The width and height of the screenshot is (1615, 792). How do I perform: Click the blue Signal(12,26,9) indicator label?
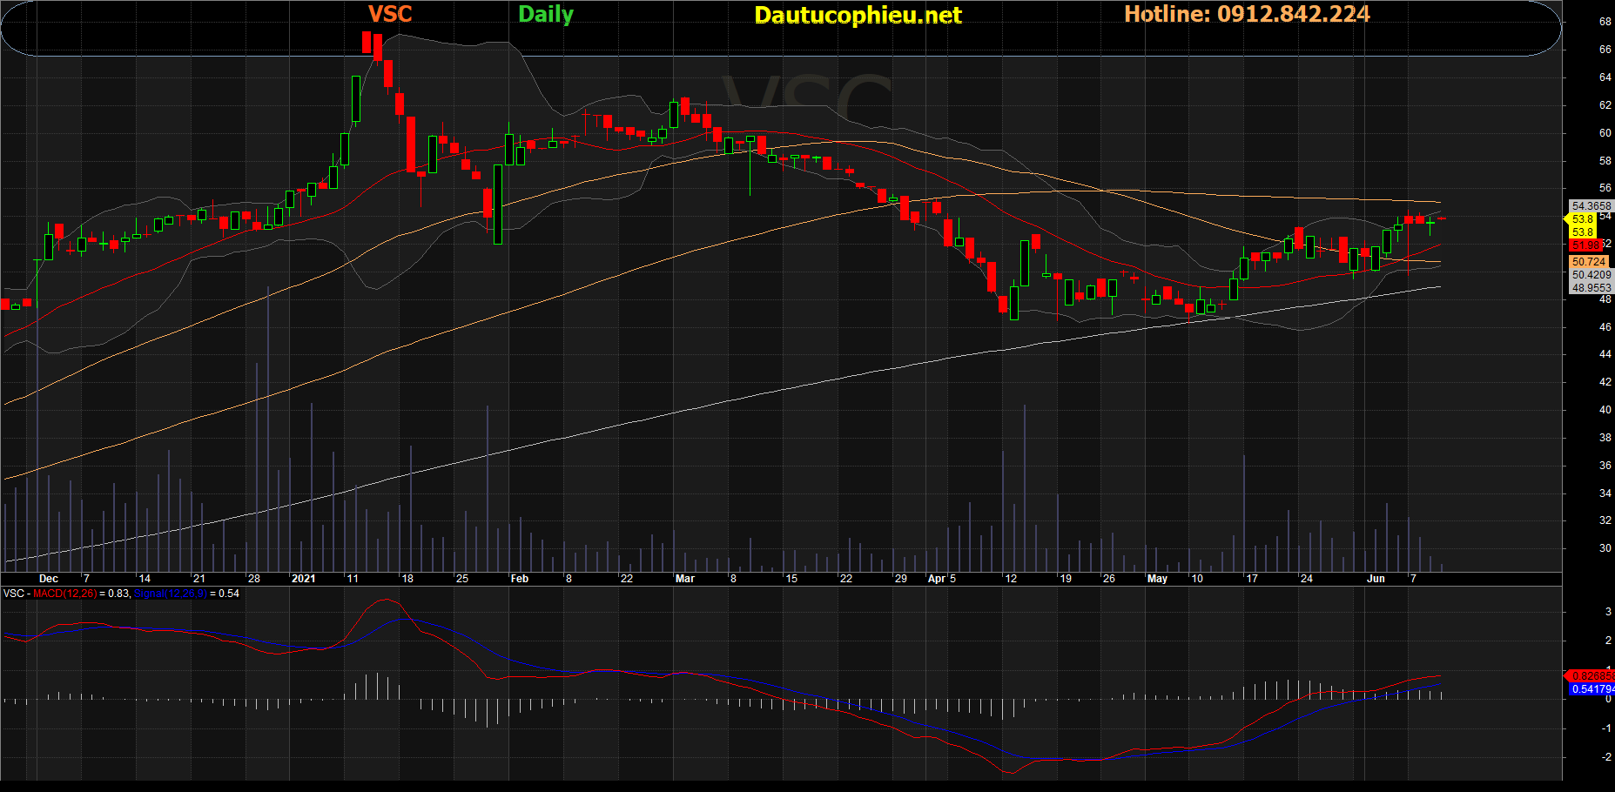[x=172, y=594]
